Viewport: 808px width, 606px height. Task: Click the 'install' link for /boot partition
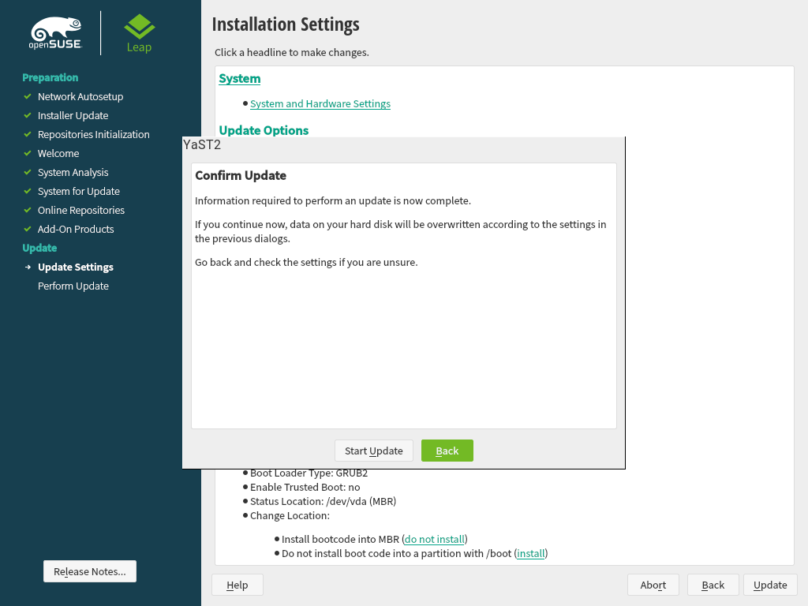(x=530, y=553)
